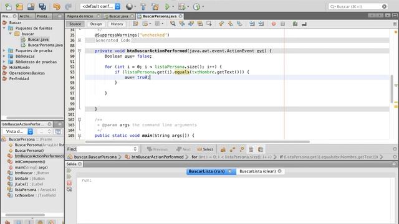Select the BuscarPersona.java tab
The image size is (399, 224).
click(x=160, y=16)
